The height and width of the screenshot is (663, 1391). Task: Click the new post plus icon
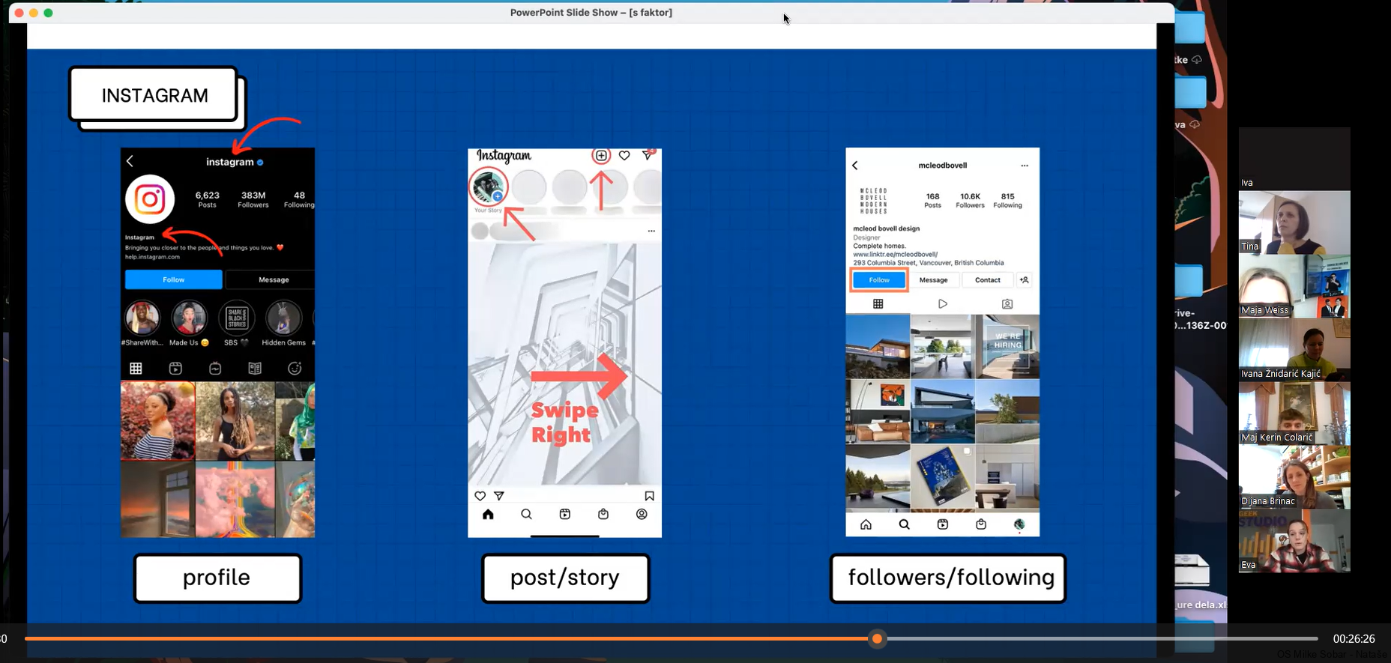pos(601,156)
